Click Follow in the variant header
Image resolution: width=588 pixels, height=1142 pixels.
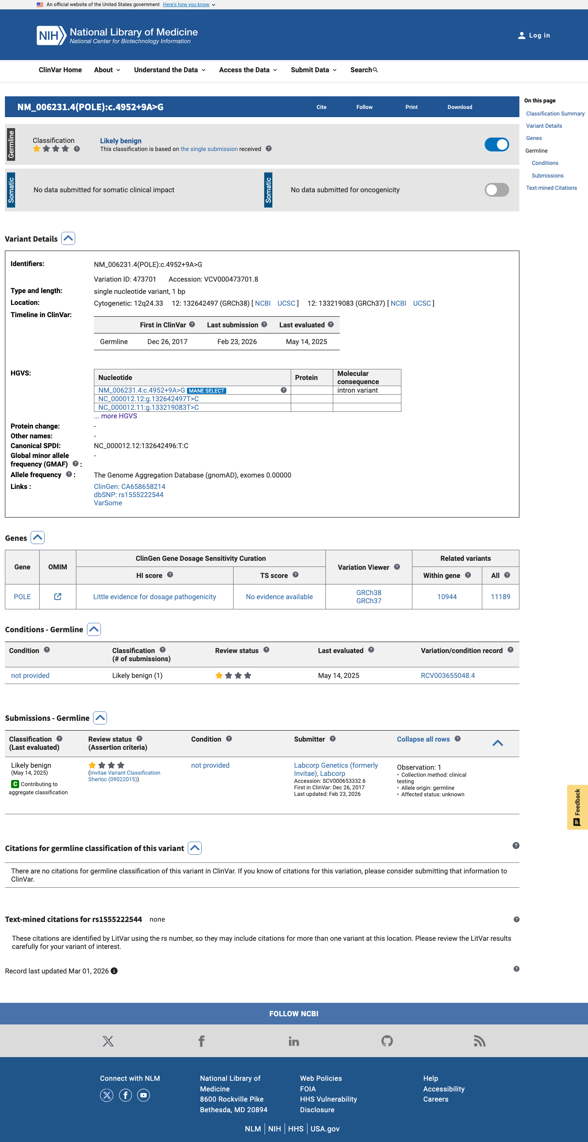pos(365,107)
